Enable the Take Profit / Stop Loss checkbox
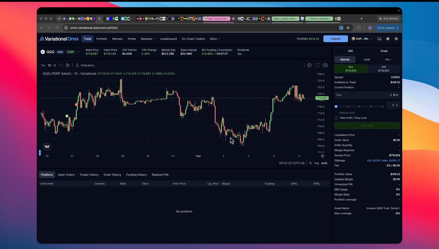This screenshot has height=249, width=439. tap(336, 118)
